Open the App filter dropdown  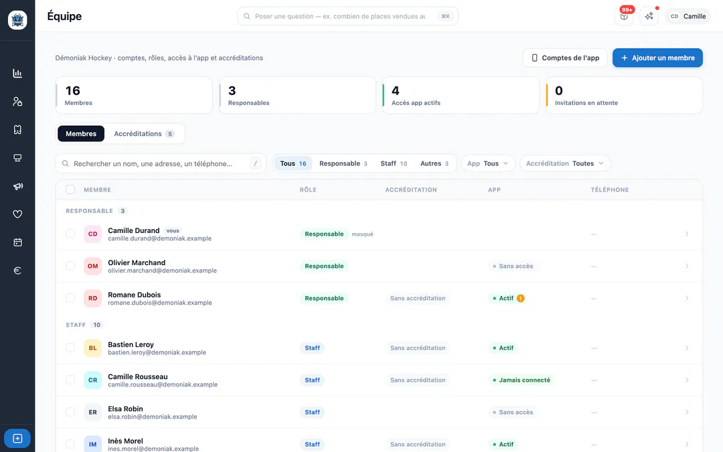(x=488, y=163)
